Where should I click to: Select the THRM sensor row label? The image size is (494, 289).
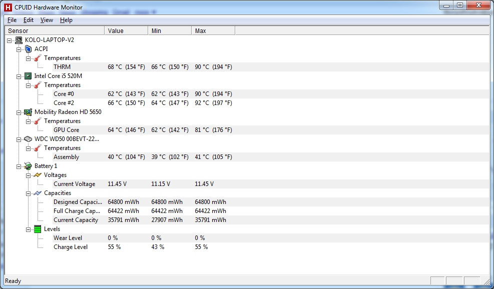click(62, 67)
